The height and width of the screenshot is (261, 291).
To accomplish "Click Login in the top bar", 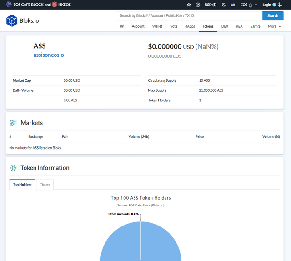I will tap(267, 5).
